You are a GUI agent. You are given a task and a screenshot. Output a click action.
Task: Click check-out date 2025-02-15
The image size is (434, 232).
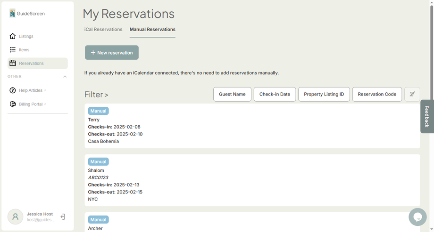(x=130, y=192)
